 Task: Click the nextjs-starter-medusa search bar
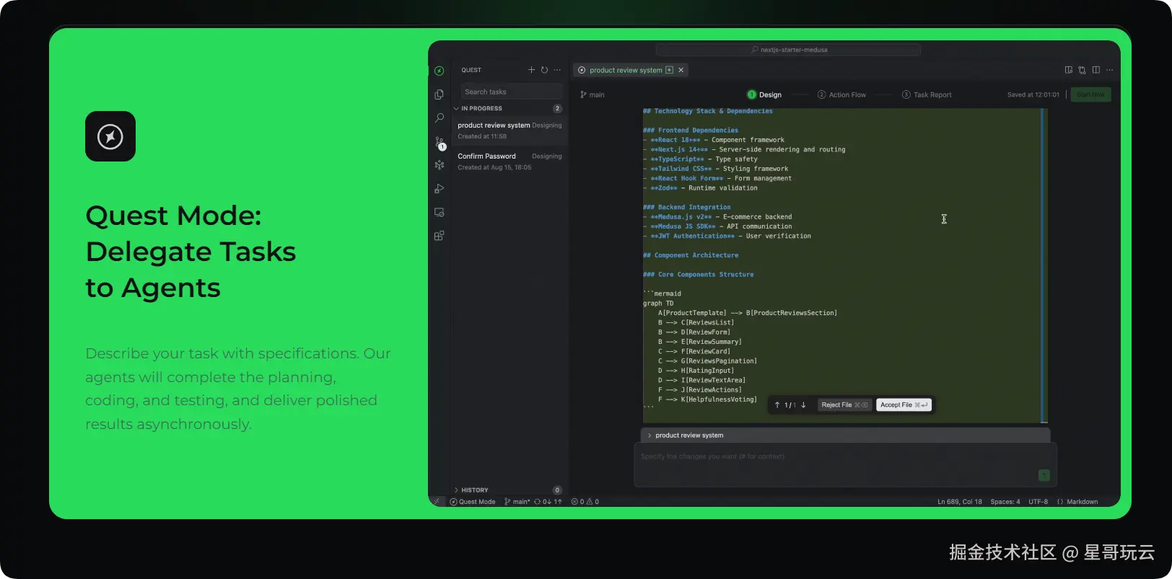[788, 50]
